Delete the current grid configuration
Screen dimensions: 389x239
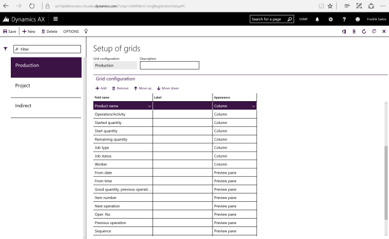(x=49, y=32)
